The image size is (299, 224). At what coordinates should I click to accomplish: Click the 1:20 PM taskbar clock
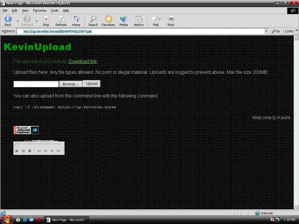pyautogui.click(x=289, y=220)
